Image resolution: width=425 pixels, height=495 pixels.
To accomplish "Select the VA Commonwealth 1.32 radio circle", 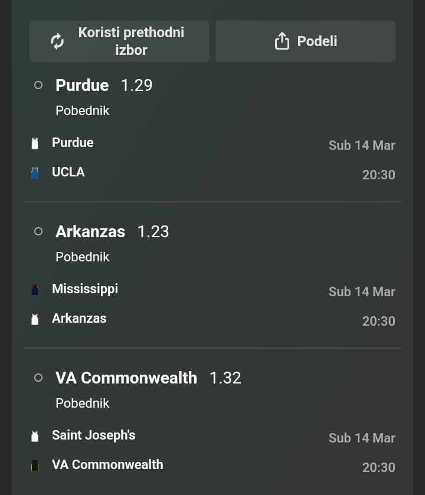I will pyautogui.click(x=38, y=378).
